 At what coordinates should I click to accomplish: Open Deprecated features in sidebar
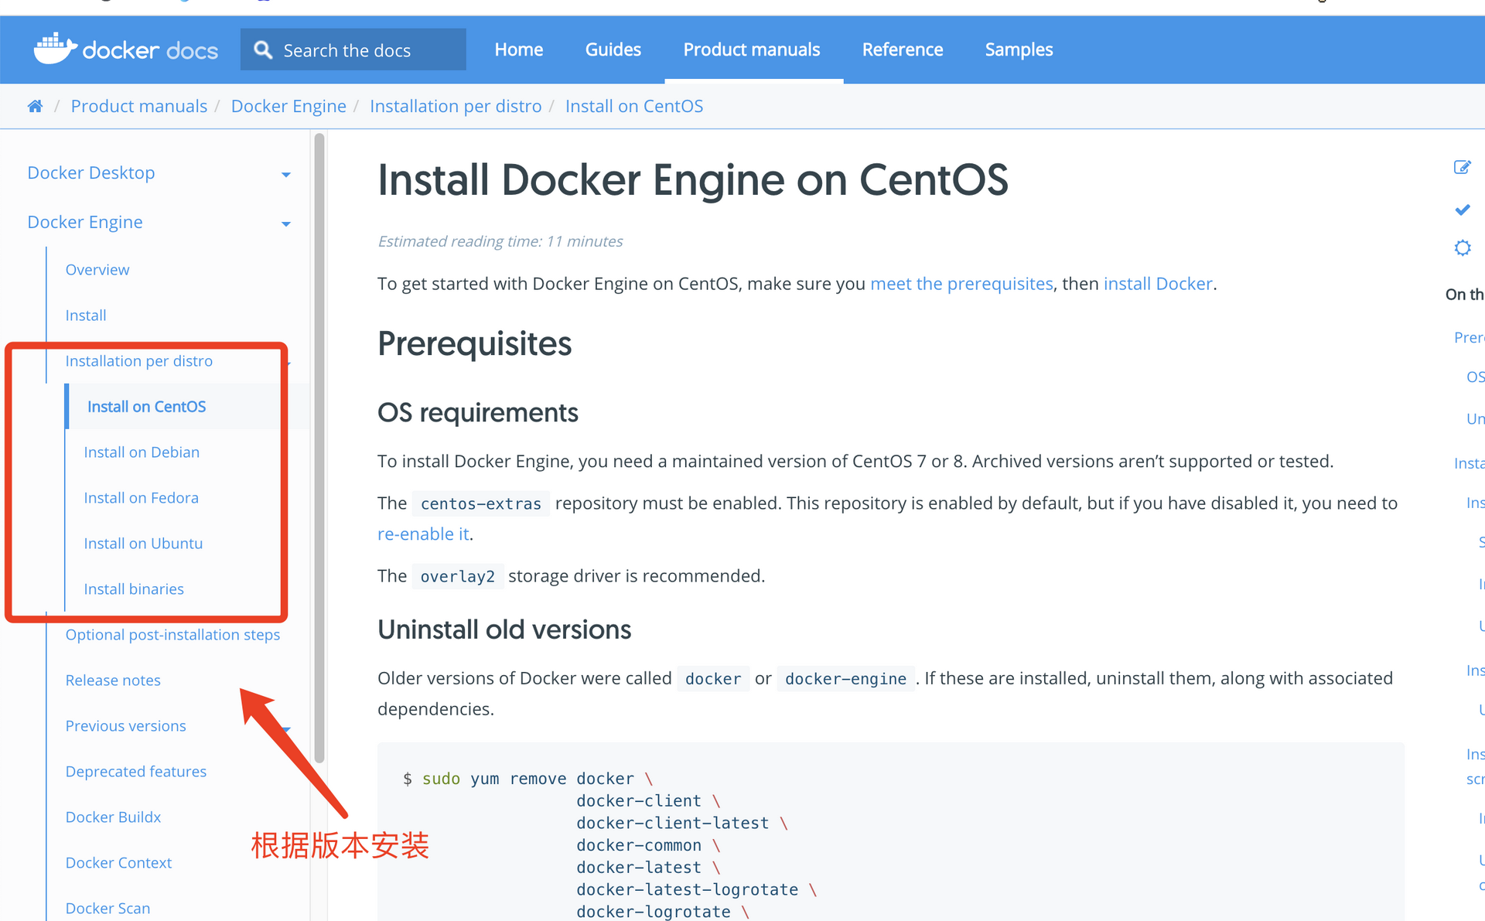[136, 772]
